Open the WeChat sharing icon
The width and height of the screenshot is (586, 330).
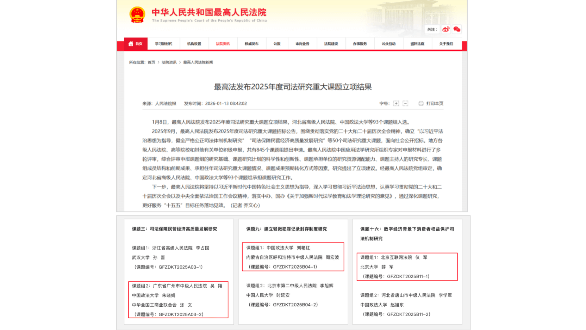(457, 30)
